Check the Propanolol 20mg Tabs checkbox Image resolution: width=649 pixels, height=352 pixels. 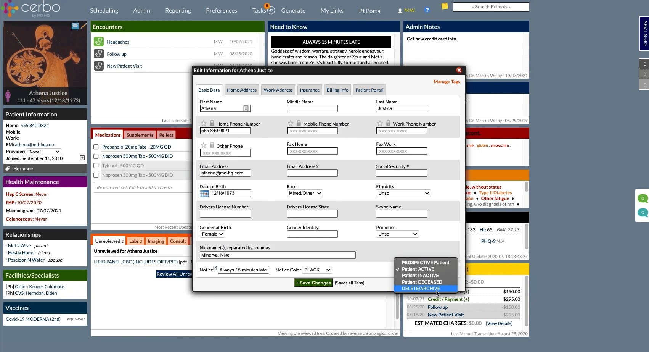click(96, 147)
